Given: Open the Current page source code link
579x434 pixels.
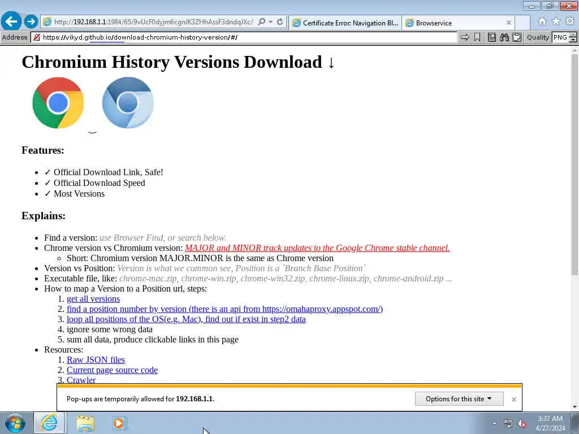Looking at the screenshot, I should [x=112, y=370].
